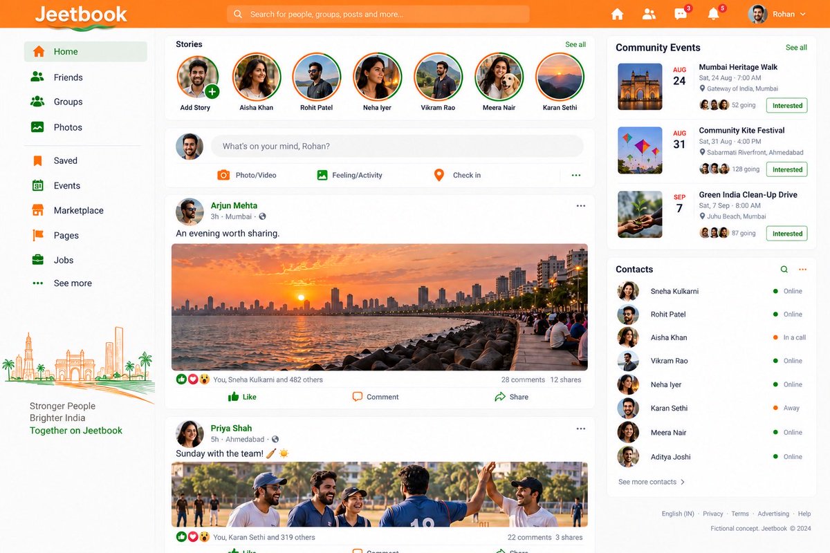Open Contacts options ellipsis
Viewport: 830px width, 553px height.
802,270
